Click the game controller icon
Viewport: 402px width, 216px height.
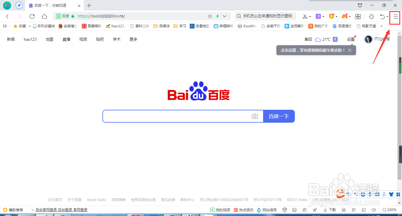[345, 16]
